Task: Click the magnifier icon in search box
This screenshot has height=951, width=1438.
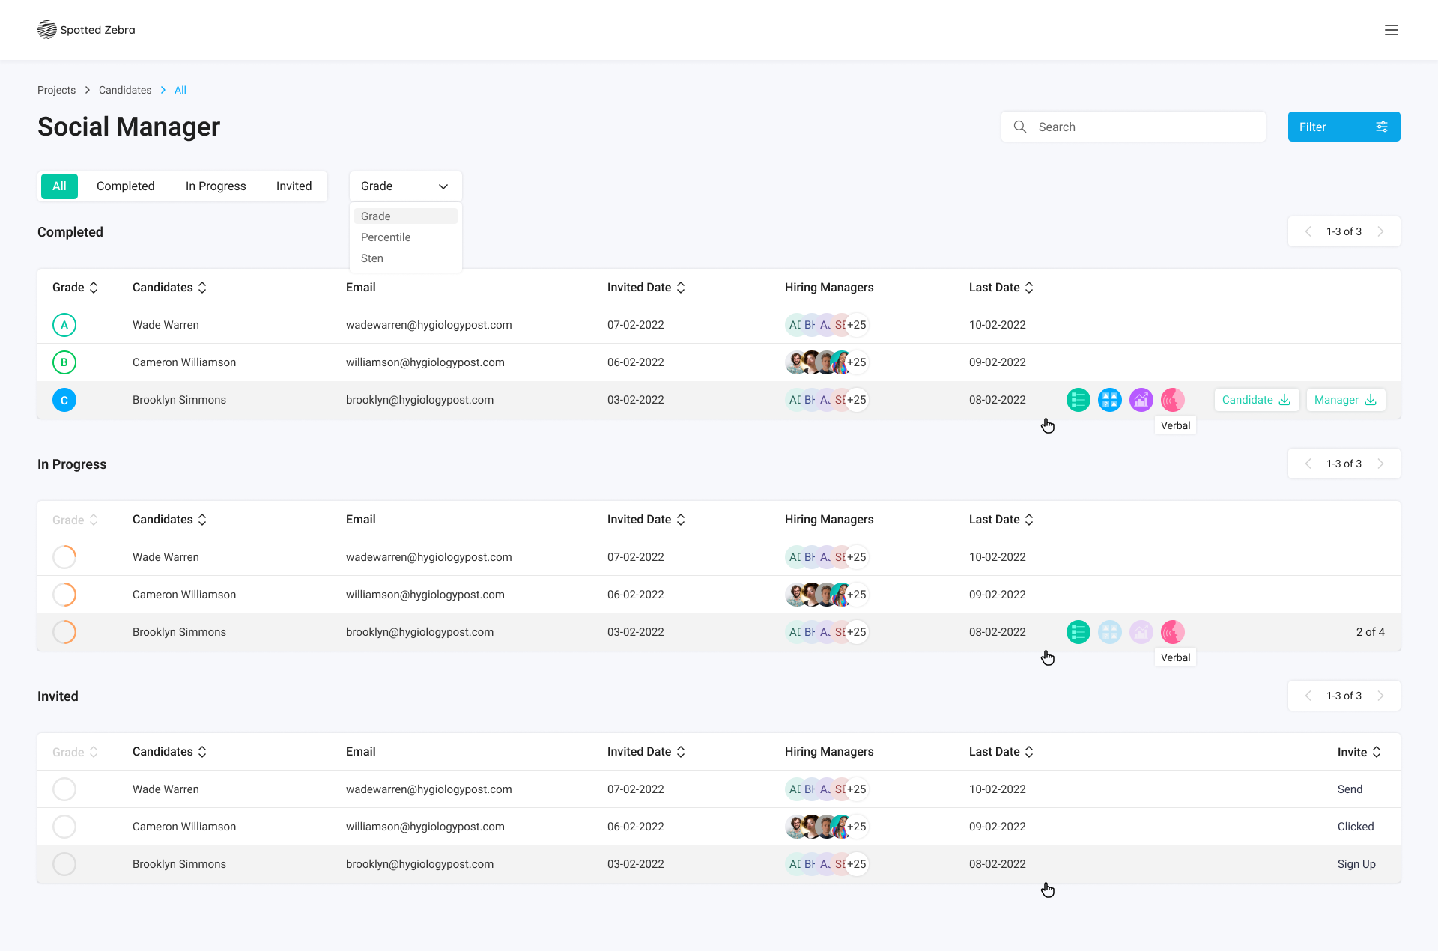Action: pos(1019,127)
